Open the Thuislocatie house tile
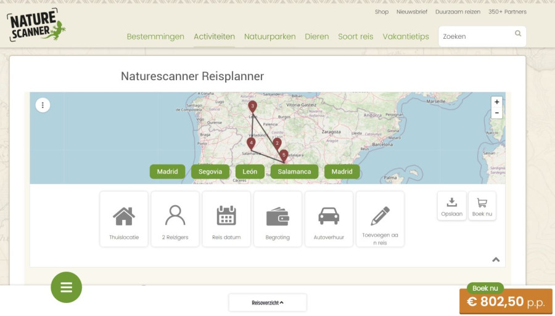555x316 pixels. point(124,219)
